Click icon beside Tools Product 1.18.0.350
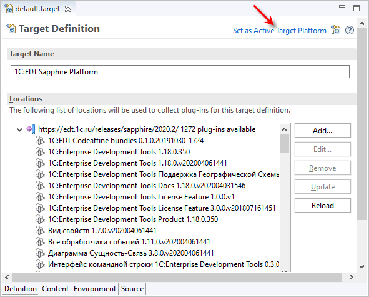This screenshot has height=297, width=369. (40, 219)
